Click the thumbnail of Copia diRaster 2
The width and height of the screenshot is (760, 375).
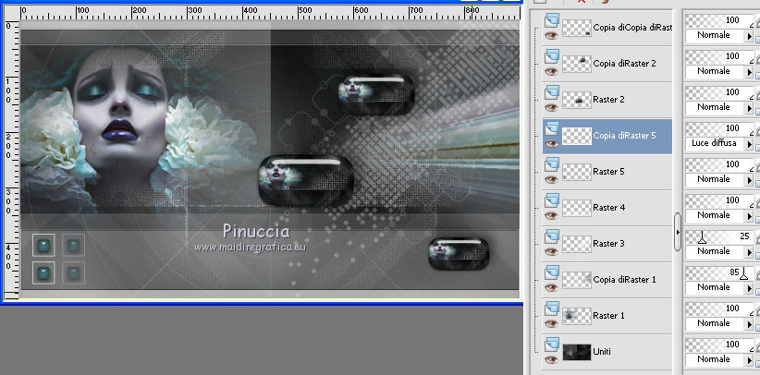click(577, 64)
